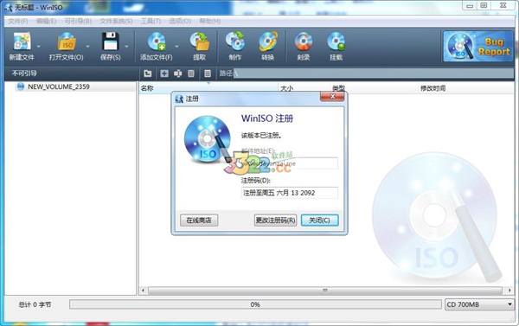Viewport: 519px width, 326px height.
Task: Open the 文件系统(S) menu
Action: point(116,21)
